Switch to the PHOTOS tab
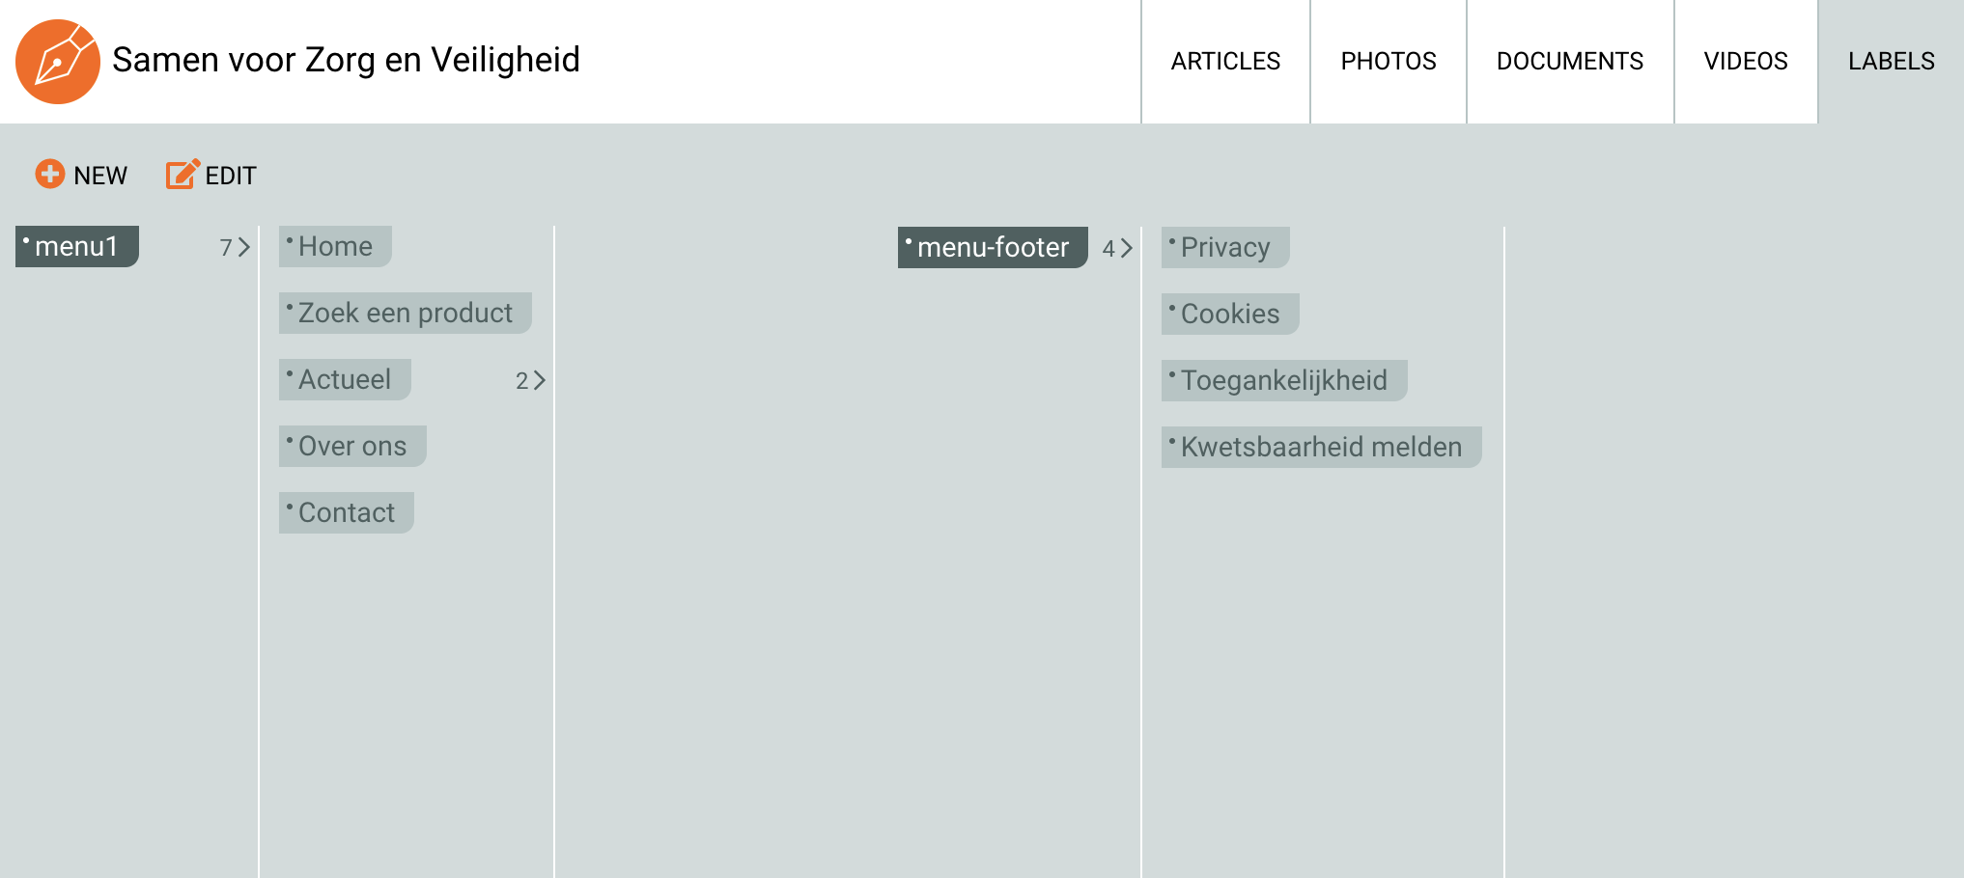Screen dimensions: 1964x878 (1389, 62)
